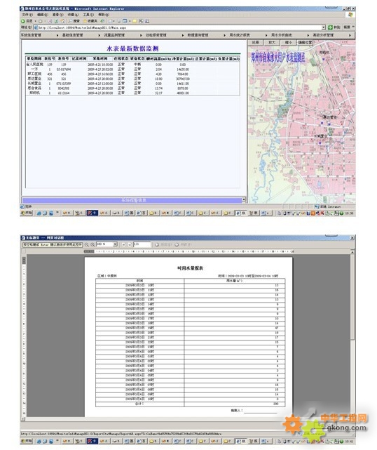
Task: Click the 长城置业 marker on the map
Action: 320,142
